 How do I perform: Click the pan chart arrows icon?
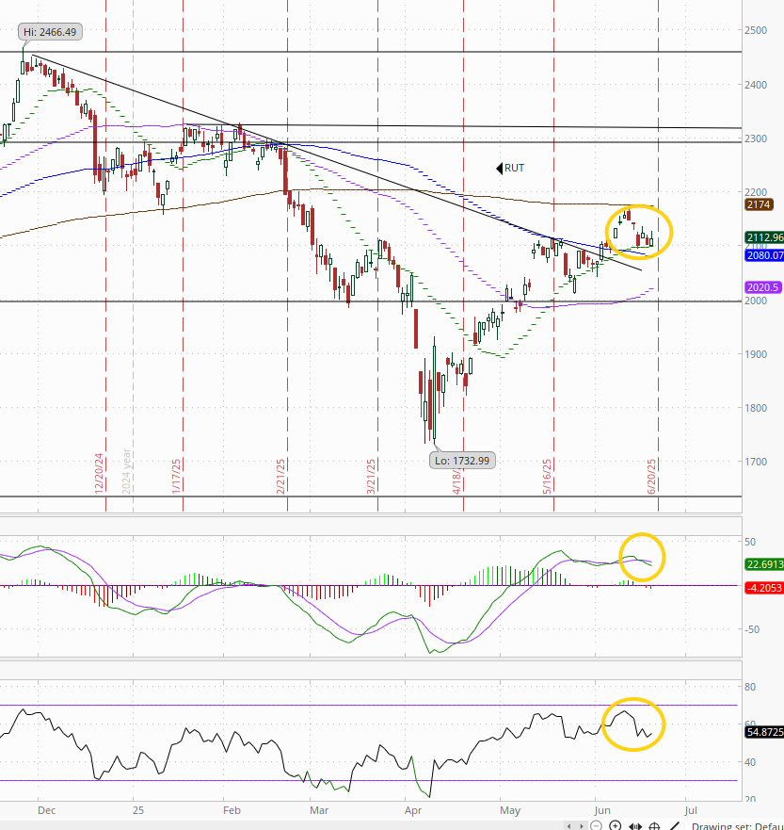635,826
